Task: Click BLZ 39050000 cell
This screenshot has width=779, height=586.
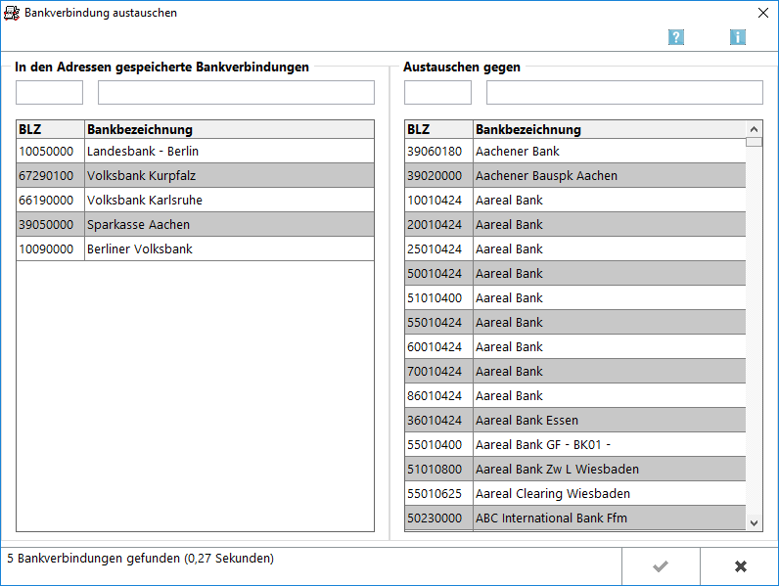Action: pyautogui.click(x=50, y=224)
